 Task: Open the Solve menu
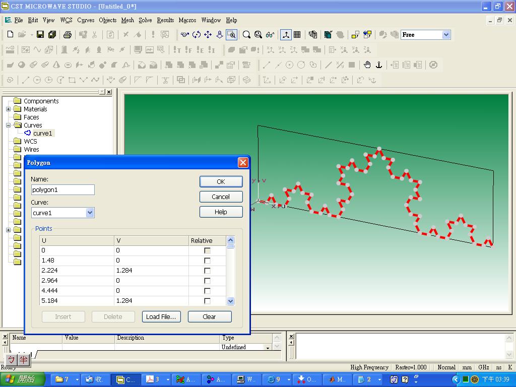coord(145,20)
